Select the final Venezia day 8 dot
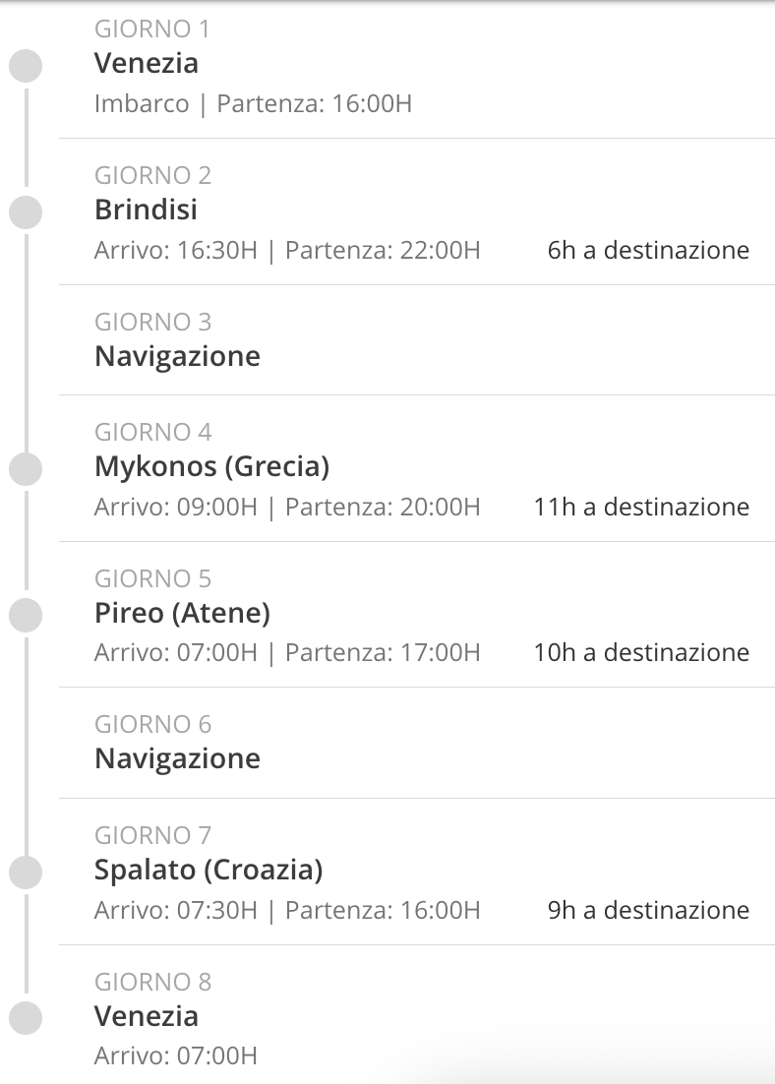The width and height of the screenshot is (775, 1084). pyautogui.click(x=26, y=1018)
